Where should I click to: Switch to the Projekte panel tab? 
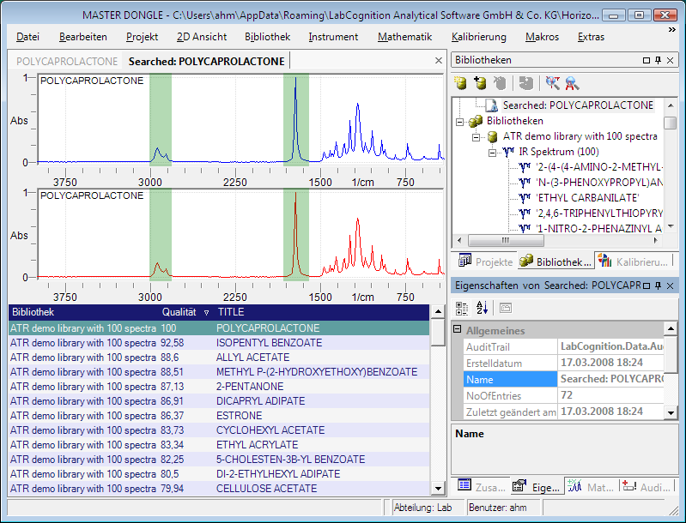[485, 261]
